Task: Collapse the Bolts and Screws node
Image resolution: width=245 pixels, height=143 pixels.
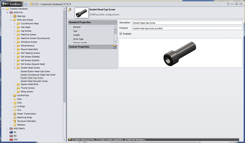Action: [x=11, y=20]
